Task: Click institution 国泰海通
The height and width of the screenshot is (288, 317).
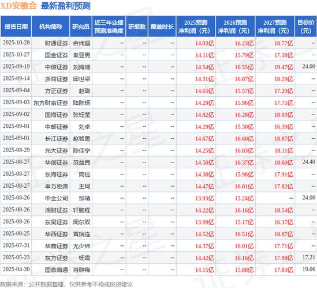Action: point(56,270)
